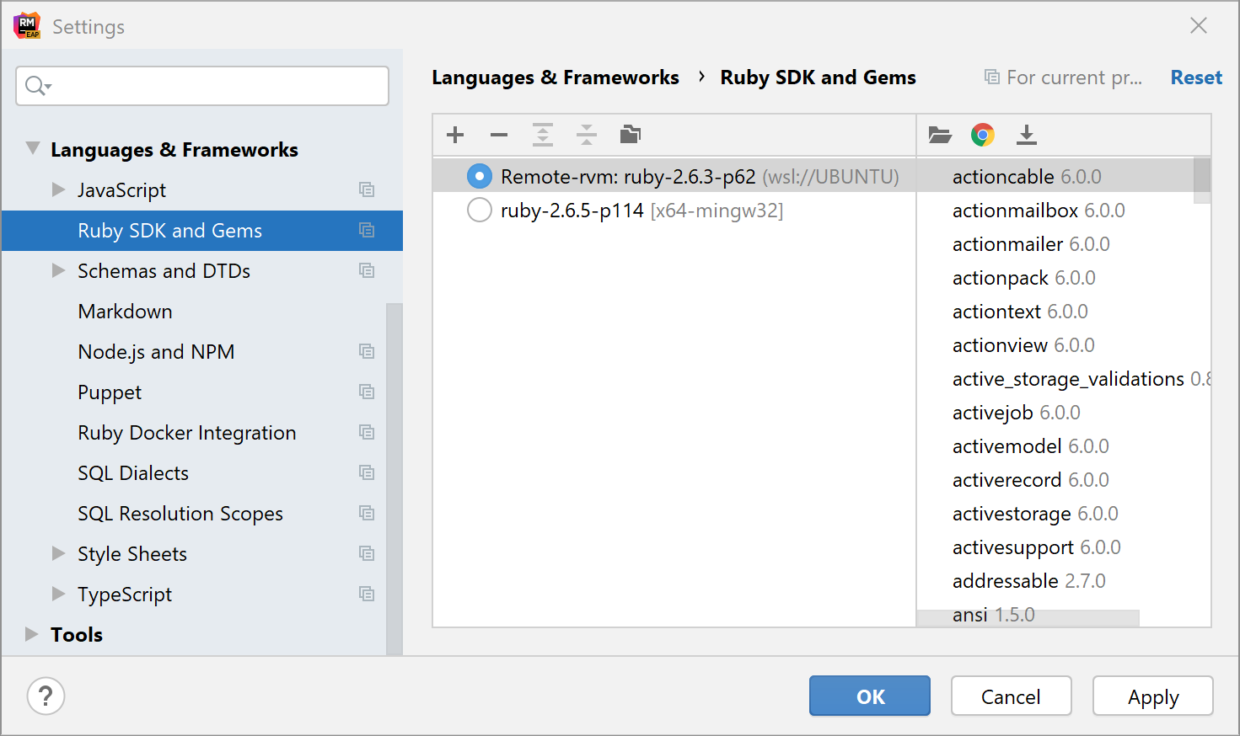Click the download gems icon
Image resolution: width=1240 pixels, height=736 pixels.
(x=1027, y=134)
